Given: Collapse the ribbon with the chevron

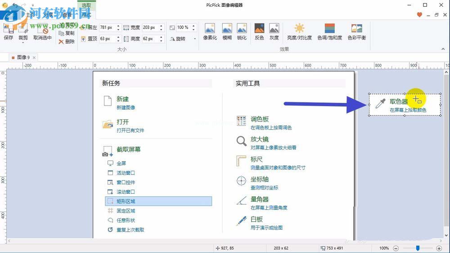Looking at the screenshot, I should [443, 49].
